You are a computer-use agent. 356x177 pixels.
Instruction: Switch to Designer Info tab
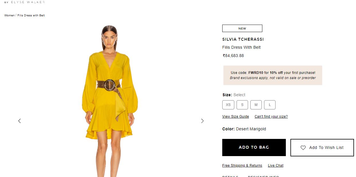pos(263,176)
